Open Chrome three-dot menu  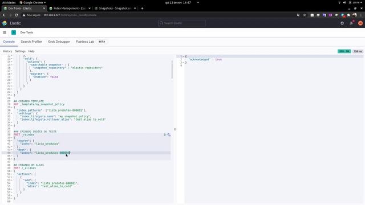tap(361, 15)
